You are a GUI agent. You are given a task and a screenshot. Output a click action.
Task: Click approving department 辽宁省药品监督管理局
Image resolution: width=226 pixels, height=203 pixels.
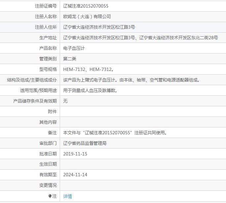85,143
